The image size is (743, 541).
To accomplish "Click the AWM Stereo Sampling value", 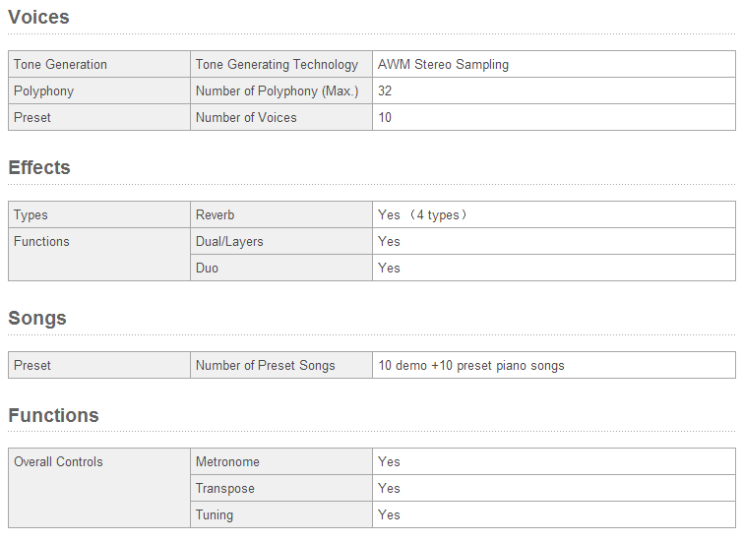I will point(443,65).
